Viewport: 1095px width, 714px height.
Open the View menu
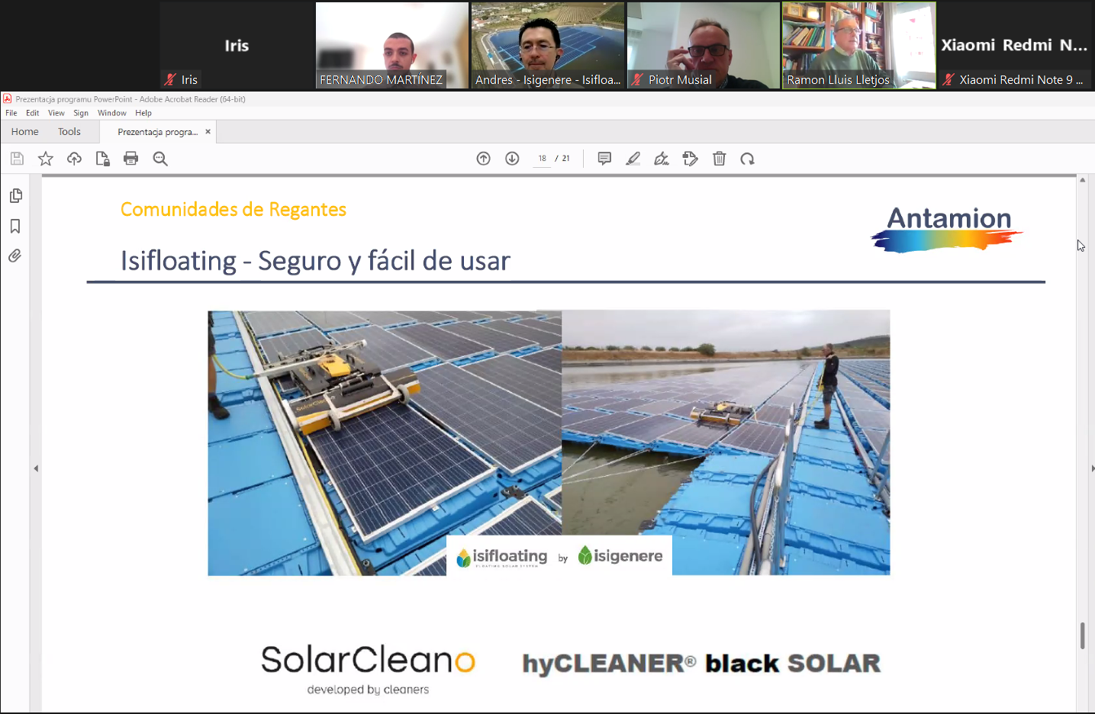point(56,113)
